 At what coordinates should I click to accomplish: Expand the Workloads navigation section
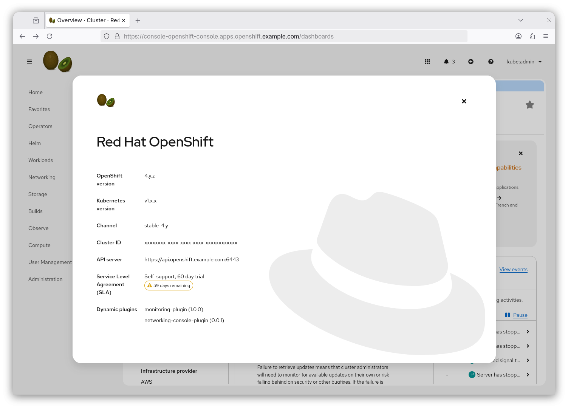click(40, 160)
